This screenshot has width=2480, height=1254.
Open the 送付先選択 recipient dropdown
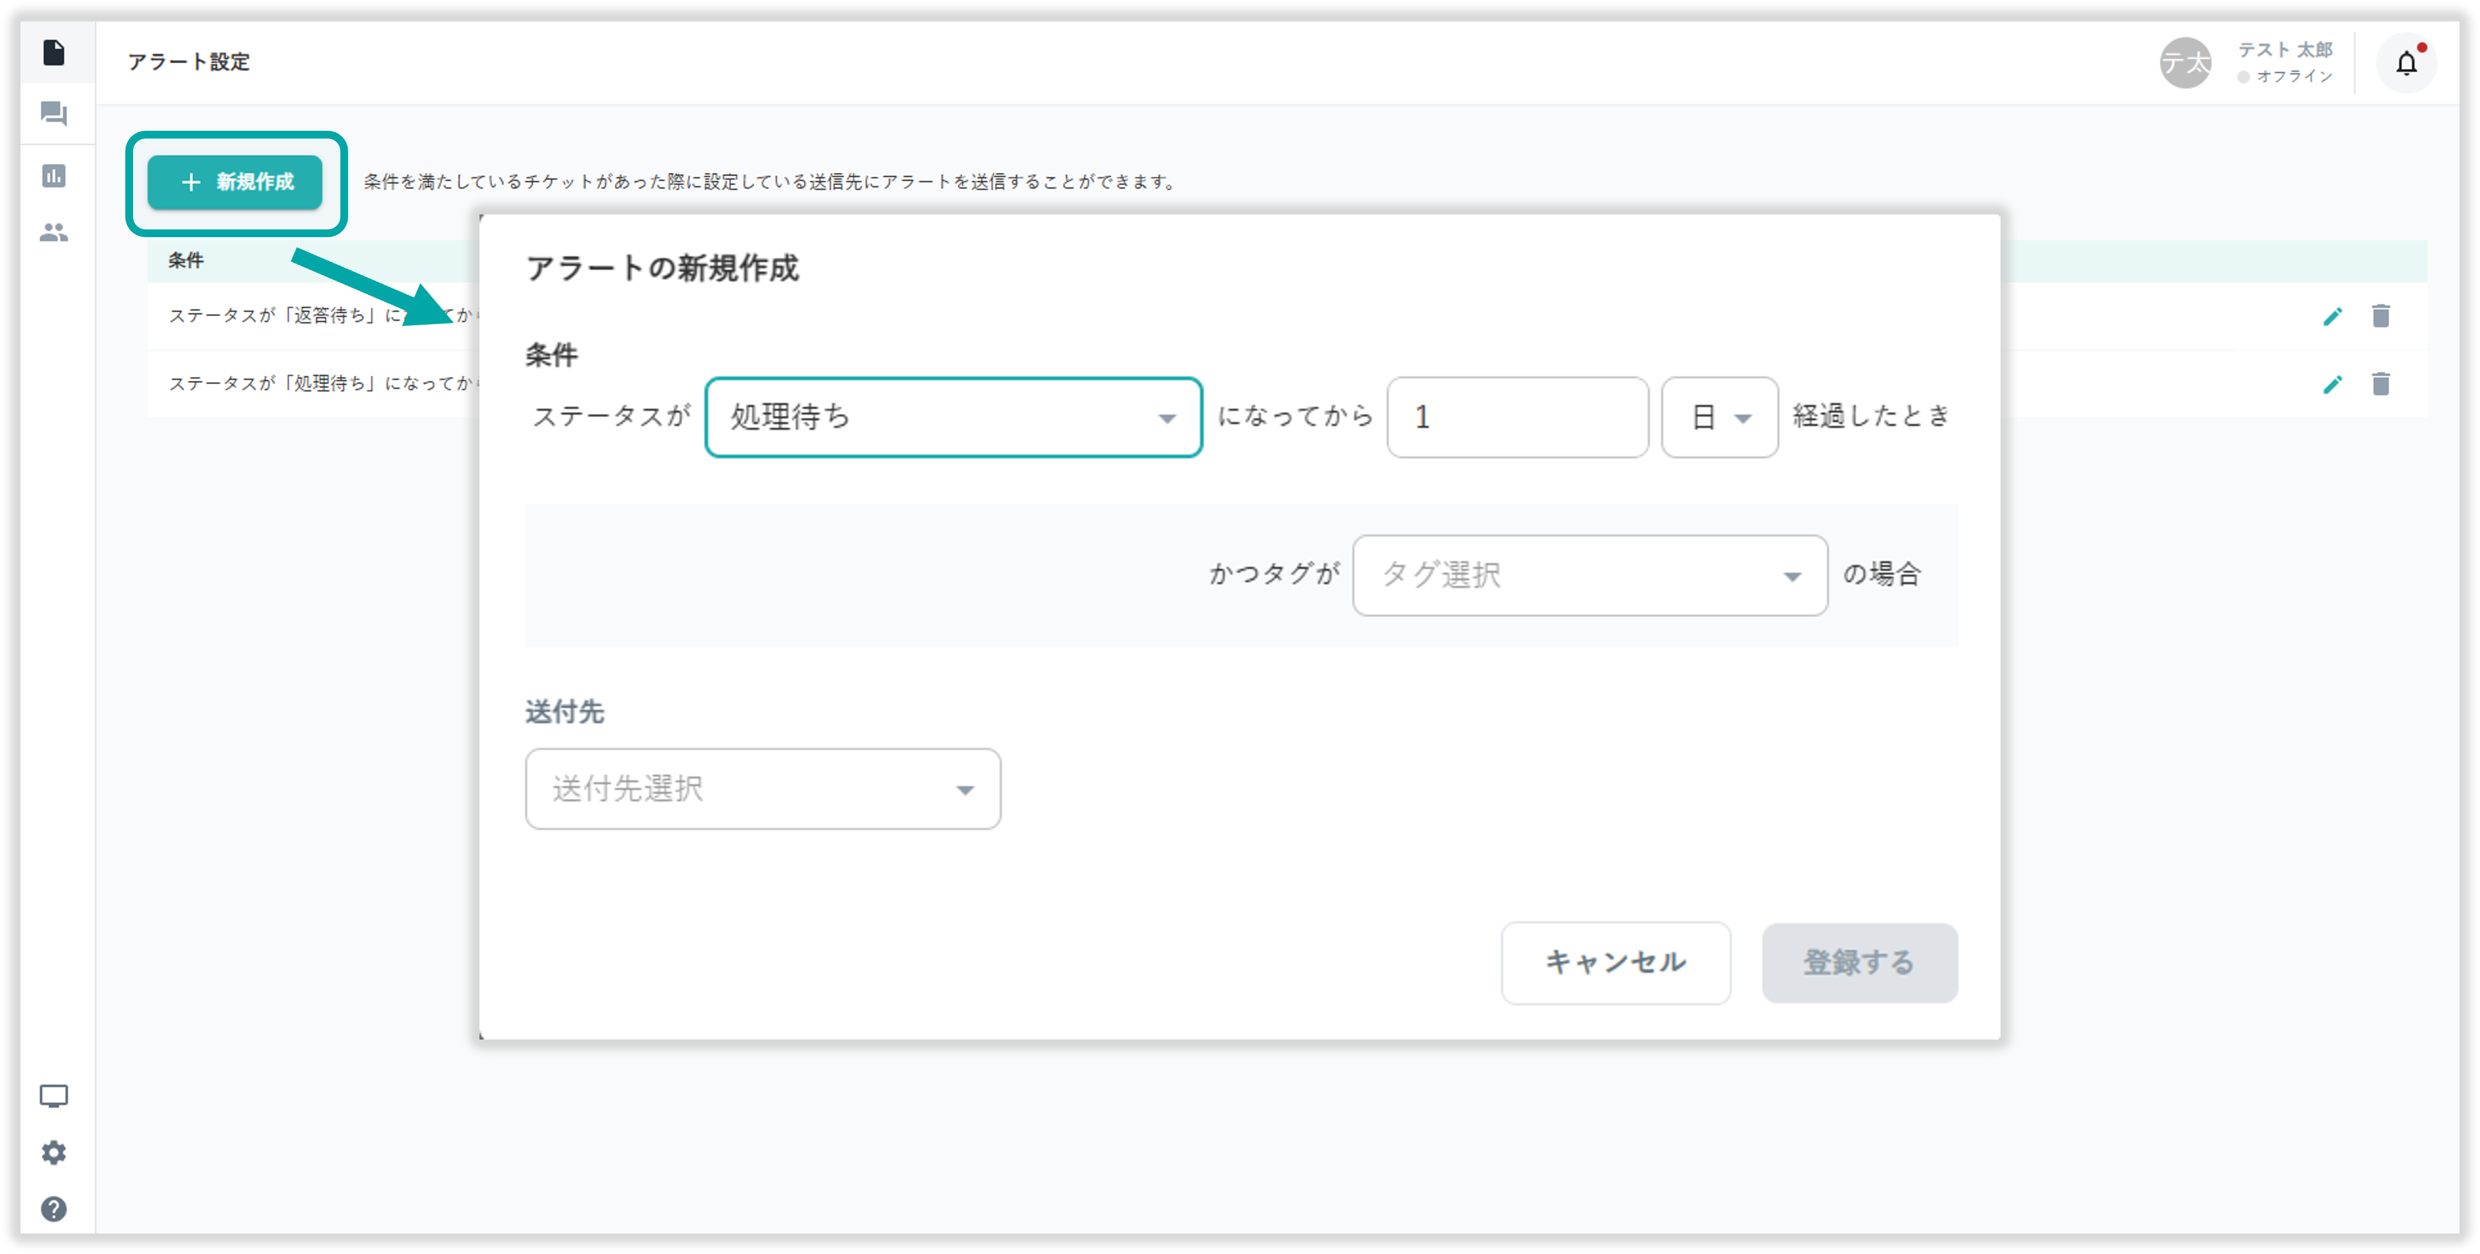763,789
